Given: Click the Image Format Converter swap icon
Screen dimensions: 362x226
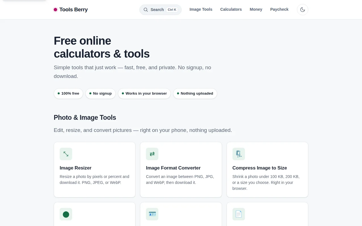Looking at the screenshot, I should click(x=152, y=154).
